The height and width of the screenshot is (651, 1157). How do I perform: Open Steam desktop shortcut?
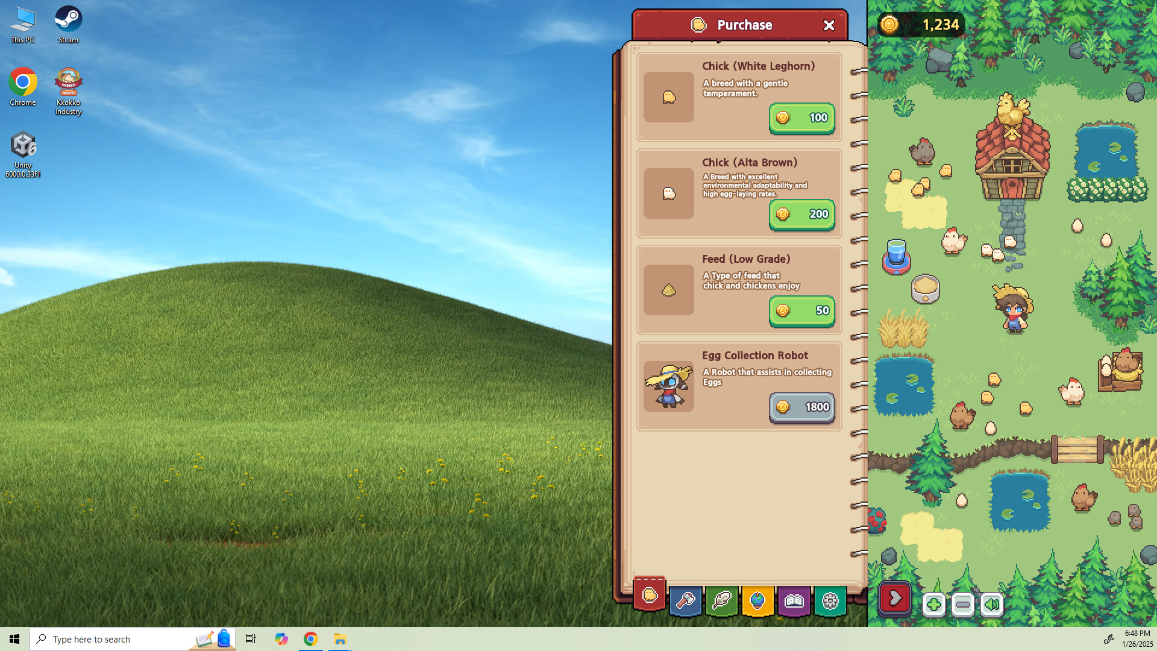pos(68,25)
